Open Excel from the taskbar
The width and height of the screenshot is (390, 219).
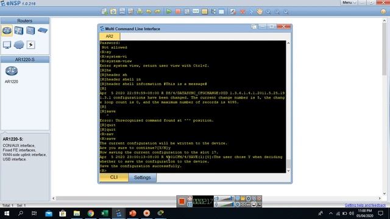coord(104,214)
